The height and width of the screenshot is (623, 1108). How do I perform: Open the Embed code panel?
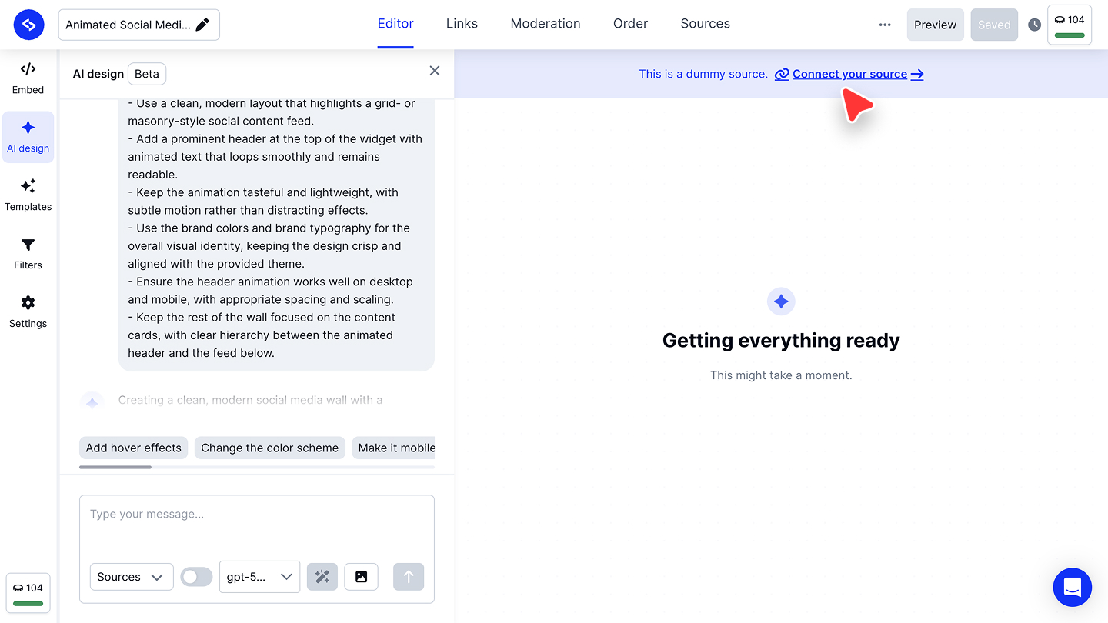tap(28, 78)
